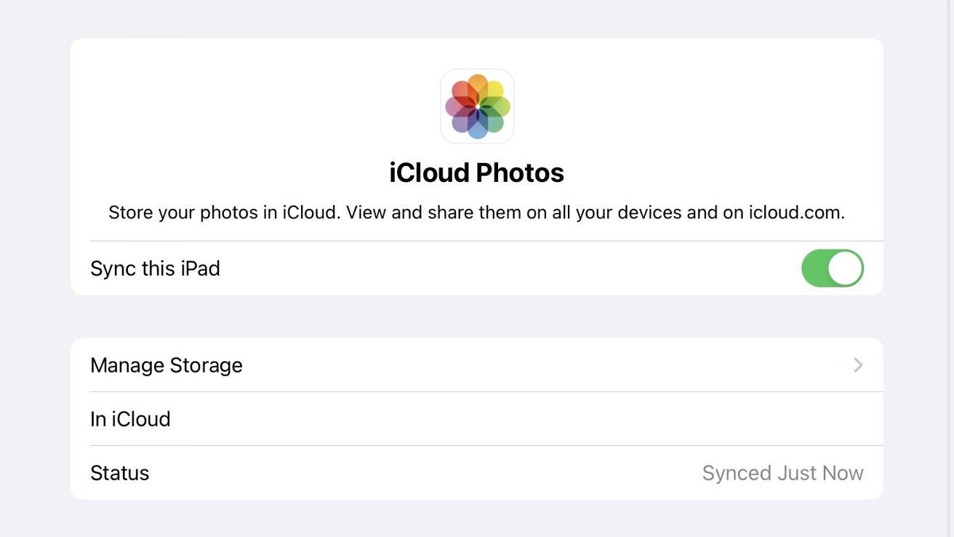The width and height of the screenshot is (954, 537).
Task: Click the scrollbar on the right edge
Action: 949,268
